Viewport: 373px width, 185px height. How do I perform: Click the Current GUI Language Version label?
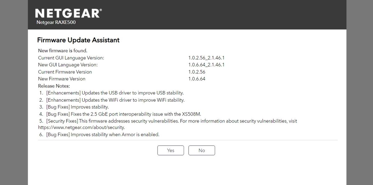71,58
